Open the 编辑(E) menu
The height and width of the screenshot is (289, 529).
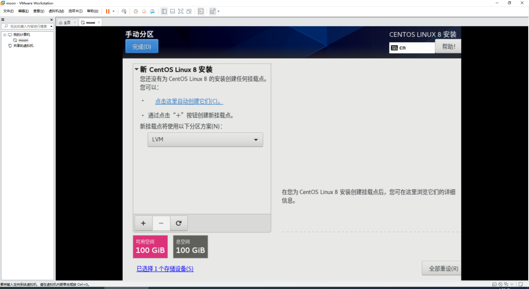pyautogui.click(x=23, y=11)
